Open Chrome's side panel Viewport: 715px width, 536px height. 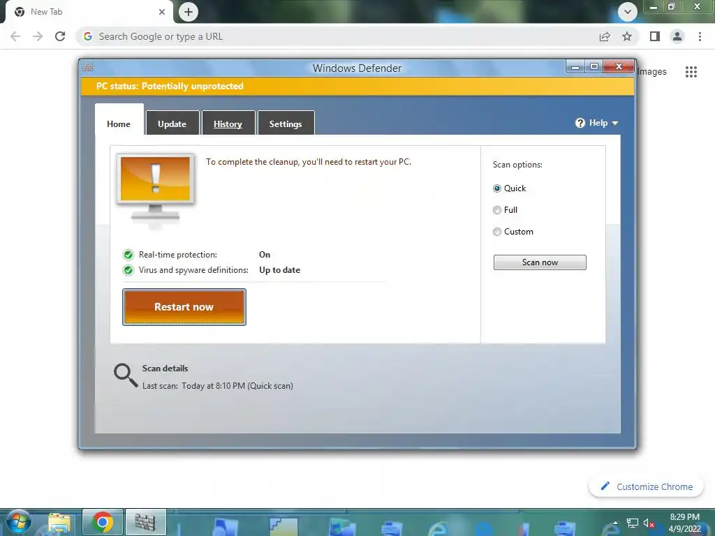coord(655,36)
